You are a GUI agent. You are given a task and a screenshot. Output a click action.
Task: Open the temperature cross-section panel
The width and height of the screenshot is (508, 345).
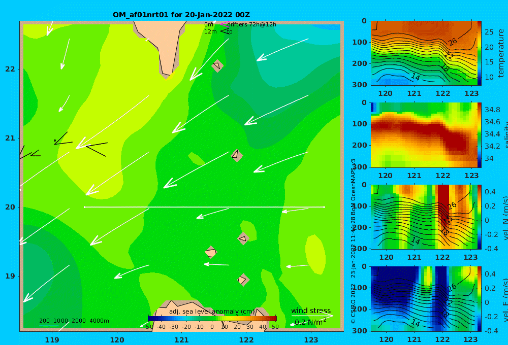[424, 53]
